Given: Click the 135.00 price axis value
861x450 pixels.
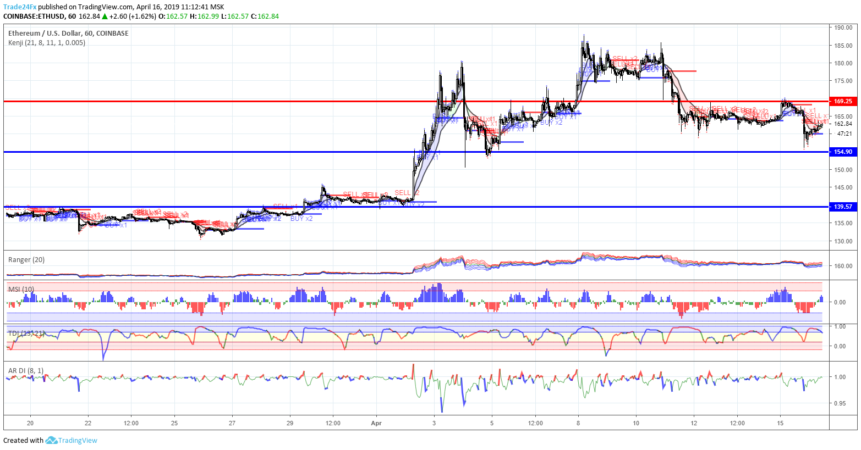Looking at the screenshot, I should point(843,223).
